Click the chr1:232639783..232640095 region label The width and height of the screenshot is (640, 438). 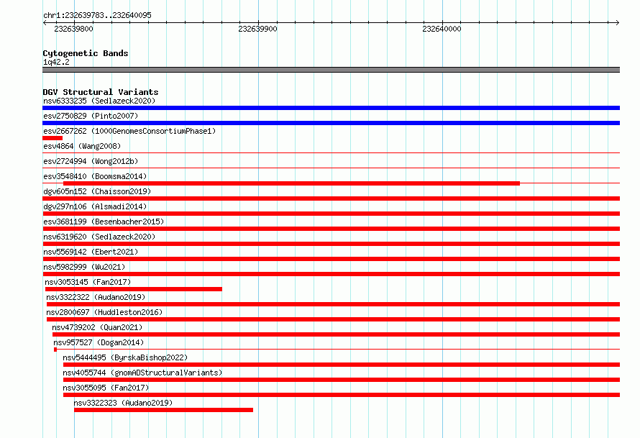(97, 15)
